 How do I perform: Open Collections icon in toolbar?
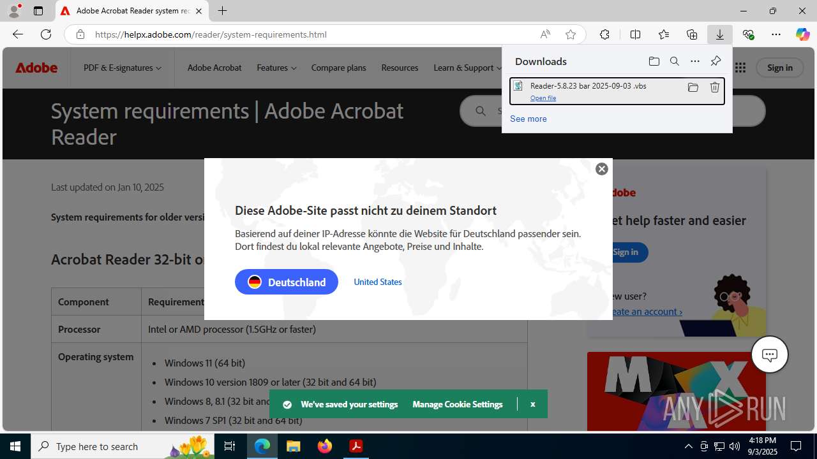click(x=692, y=34)
